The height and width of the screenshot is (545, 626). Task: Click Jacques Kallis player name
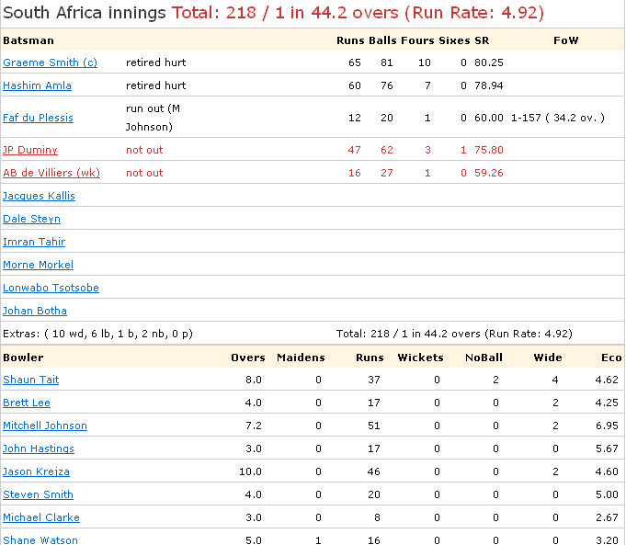point(39,196)
